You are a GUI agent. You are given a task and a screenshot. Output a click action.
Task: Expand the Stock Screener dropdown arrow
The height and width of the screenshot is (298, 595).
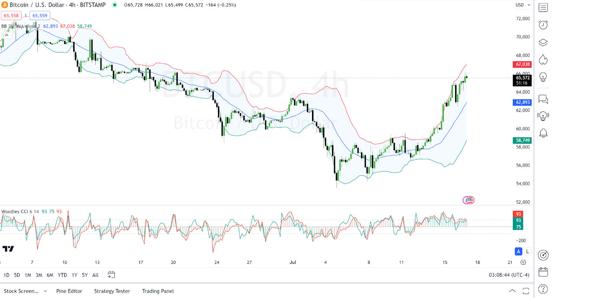pyautogui.click(x=45, y=291)
